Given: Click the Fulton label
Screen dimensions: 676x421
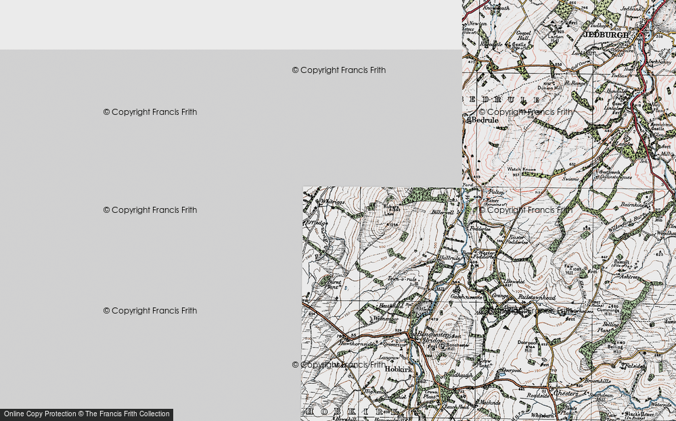Looking at the screenshot, I should point(496,193).
